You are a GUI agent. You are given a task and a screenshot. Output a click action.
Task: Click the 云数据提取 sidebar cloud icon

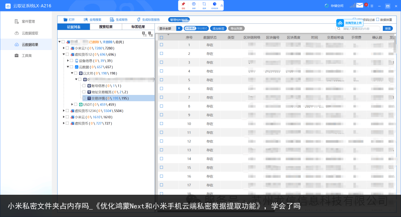click(x=17, y=33)
